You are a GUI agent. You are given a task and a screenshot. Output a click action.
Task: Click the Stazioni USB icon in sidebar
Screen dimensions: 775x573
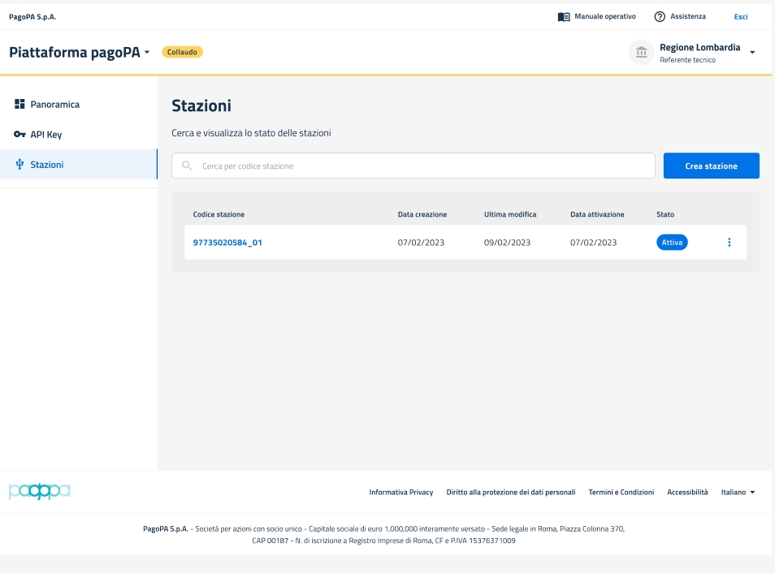tap(20, 165)
